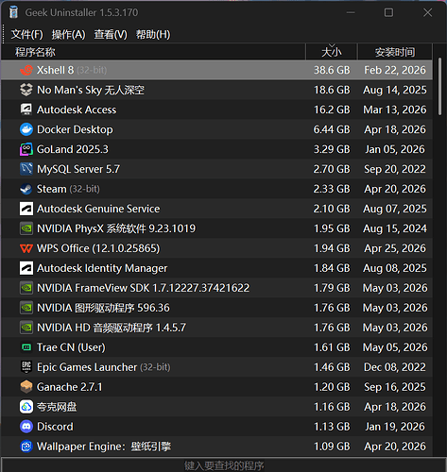The height and width of the screenshot is (472, 447).
Task: Sort by the 安装时间 column header
Action: [395, 52]
